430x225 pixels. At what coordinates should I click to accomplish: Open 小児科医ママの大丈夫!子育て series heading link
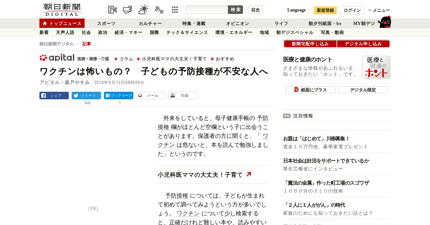[x=200, y=175]
